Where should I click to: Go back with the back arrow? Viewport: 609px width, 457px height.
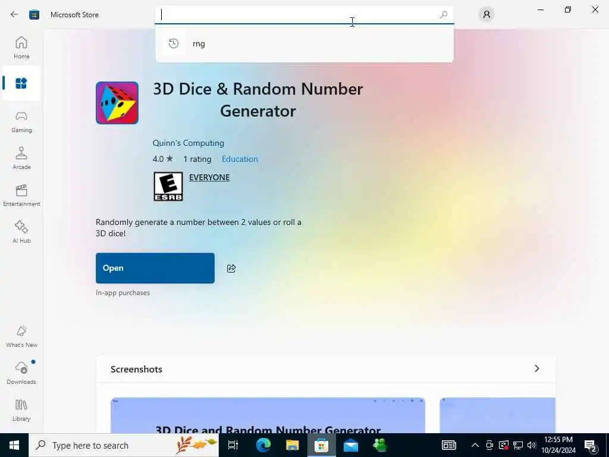point(14,14)
